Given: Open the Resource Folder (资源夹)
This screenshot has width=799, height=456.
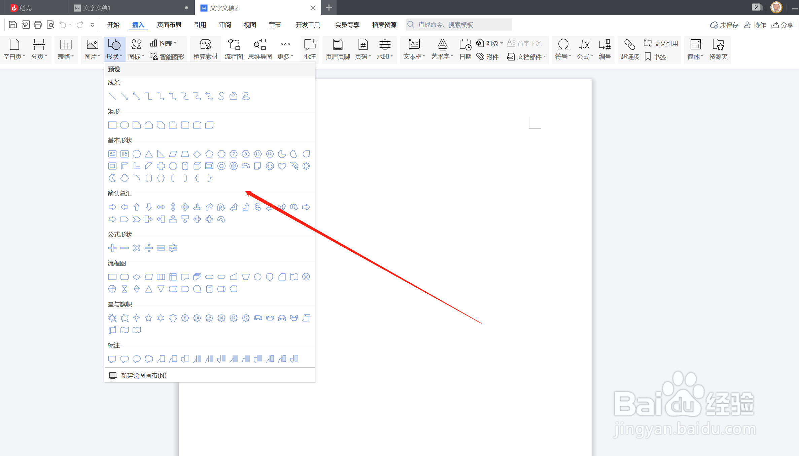Looking at the screenshot, I should (718, 49).
